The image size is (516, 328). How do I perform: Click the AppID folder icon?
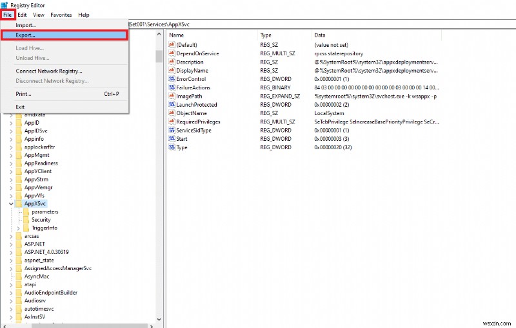click(x=19, y=123)
